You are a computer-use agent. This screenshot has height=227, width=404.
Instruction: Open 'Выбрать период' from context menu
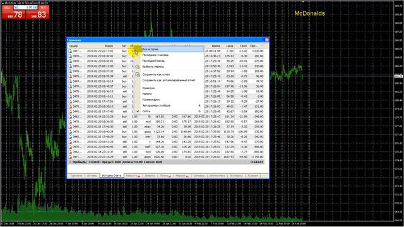click(x=169, y=67)
